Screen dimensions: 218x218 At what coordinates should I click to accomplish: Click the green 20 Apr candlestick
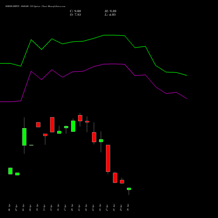pyautogui.click(x=73, y=126)
